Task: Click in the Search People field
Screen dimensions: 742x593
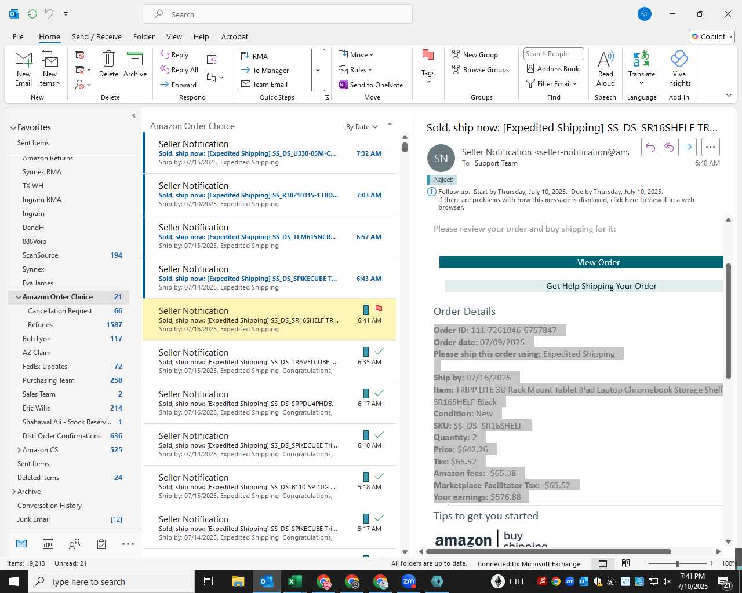Action: pyautogui.click(x=553, y=54)
